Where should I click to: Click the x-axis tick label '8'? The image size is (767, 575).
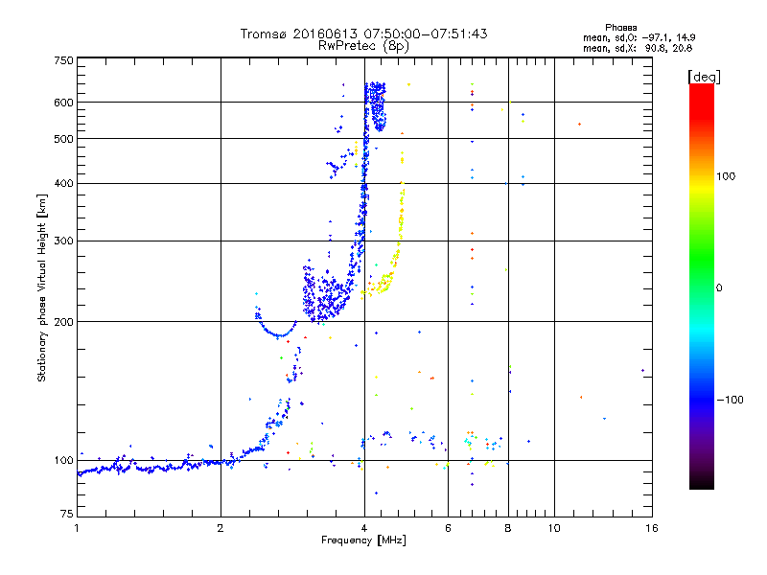click(508, 528)
